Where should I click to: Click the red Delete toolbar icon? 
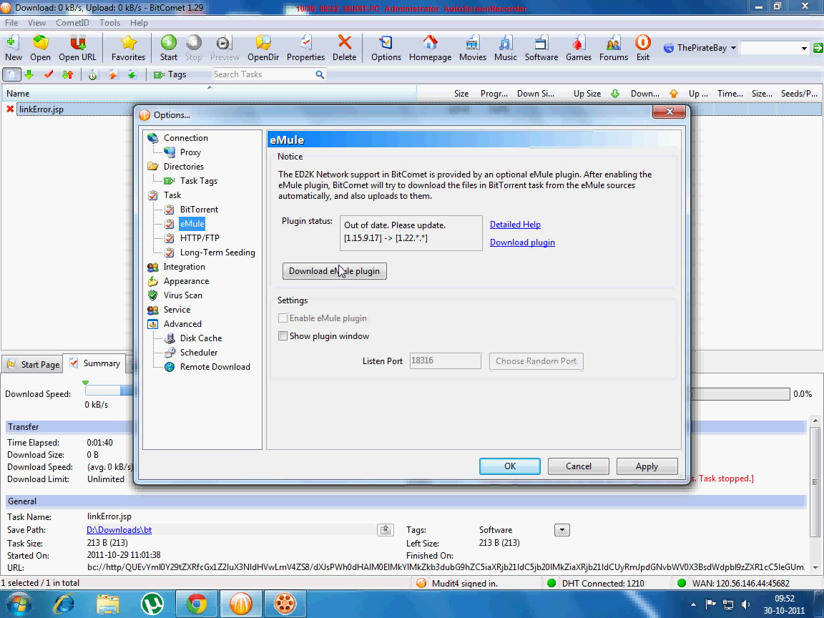(344, 48)
